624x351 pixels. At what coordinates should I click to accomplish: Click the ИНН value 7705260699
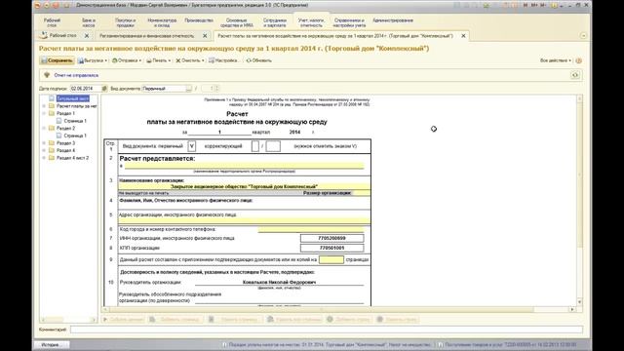[x=331, y=238]
